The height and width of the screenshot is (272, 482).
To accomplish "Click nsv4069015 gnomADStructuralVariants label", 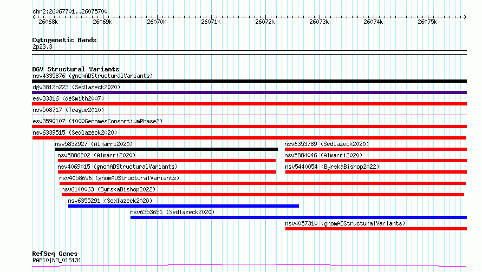I will point(118,167).
